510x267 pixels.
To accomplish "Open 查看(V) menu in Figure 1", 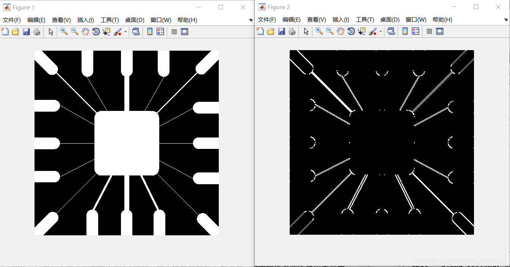I will click(x=61, y=20).
